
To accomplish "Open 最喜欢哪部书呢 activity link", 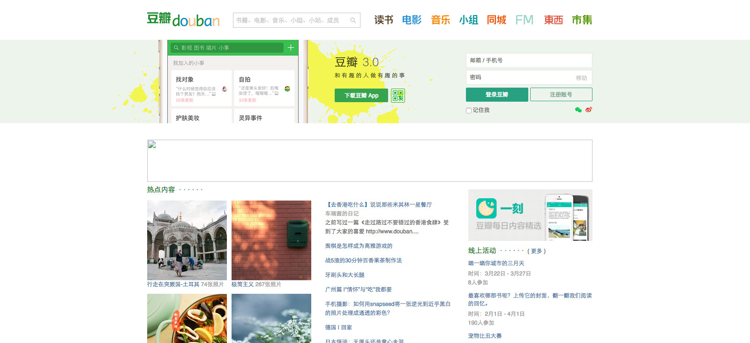I will click(x=530, y=299).
